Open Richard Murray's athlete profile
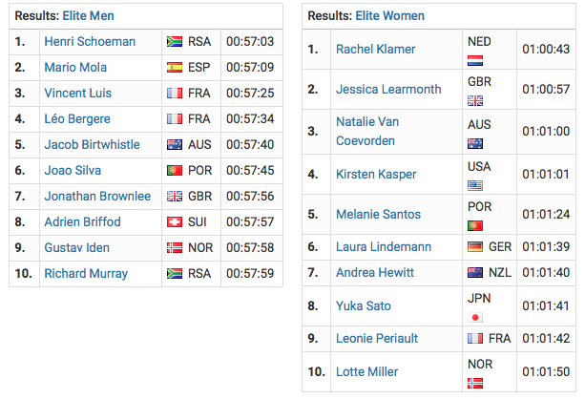Viewport: 585px width, 399px height. click(x=86, y=274)
